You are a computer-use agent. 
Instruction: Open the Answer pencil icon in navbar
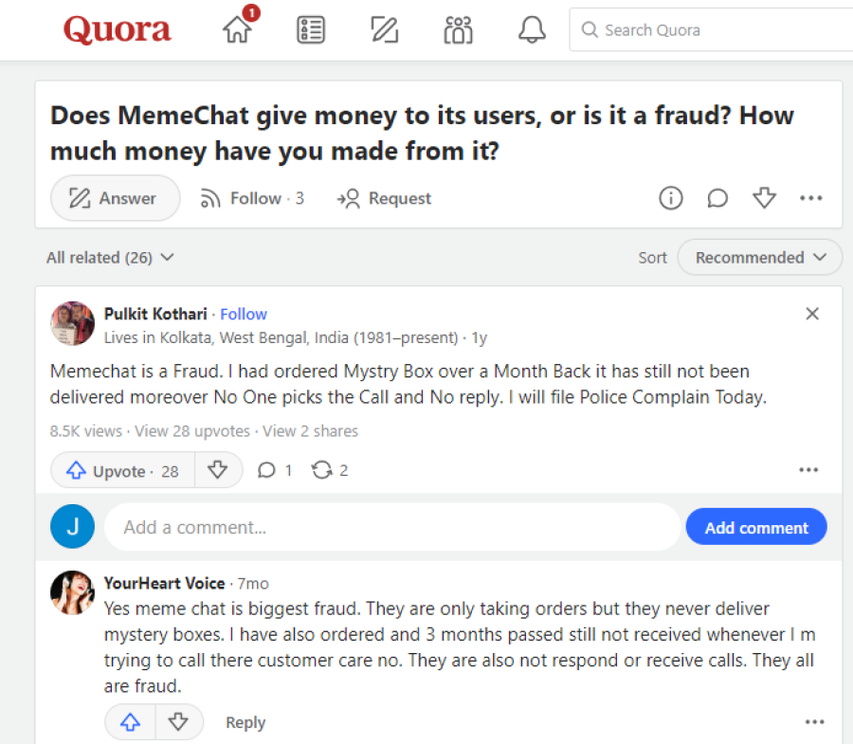(385, 29)
